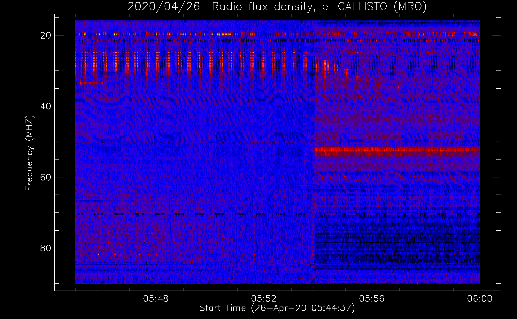Click the 06:00 time tick label
This screenshot has height=319, width=517.
point(480,299)
